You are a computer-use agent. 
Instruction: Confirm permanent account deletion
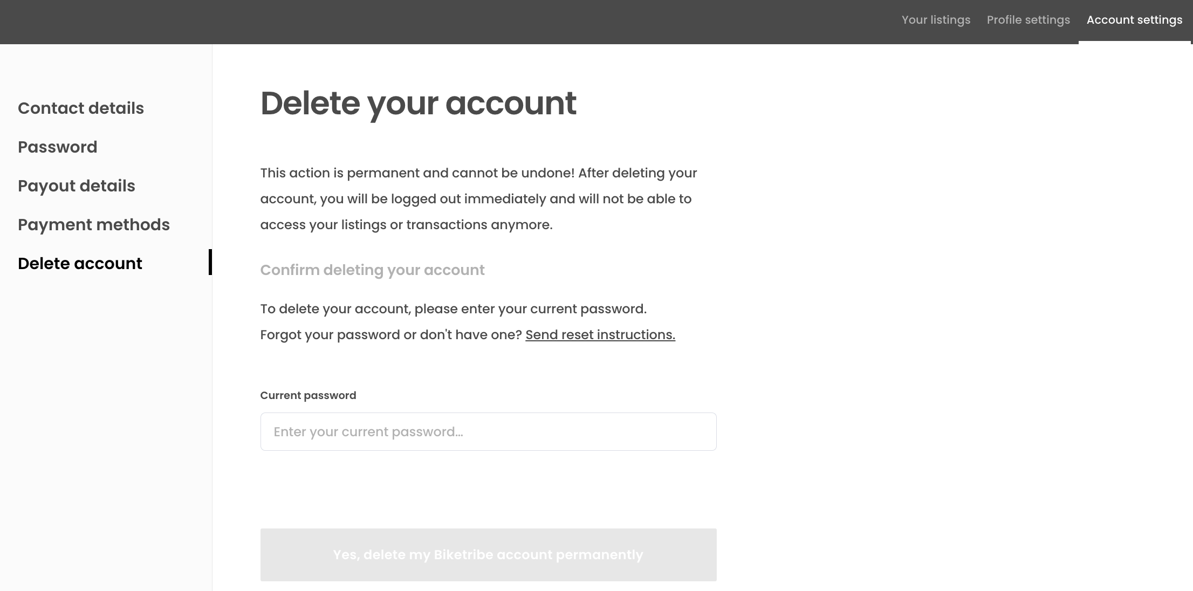(x=488, y=554)
